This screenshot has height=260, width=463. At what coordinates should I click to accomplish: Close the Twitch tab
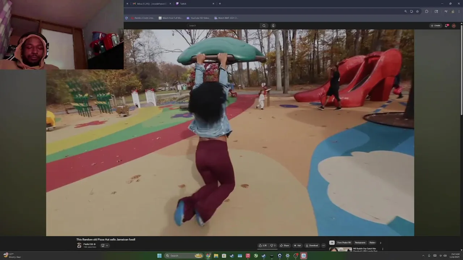click(213, 4)
